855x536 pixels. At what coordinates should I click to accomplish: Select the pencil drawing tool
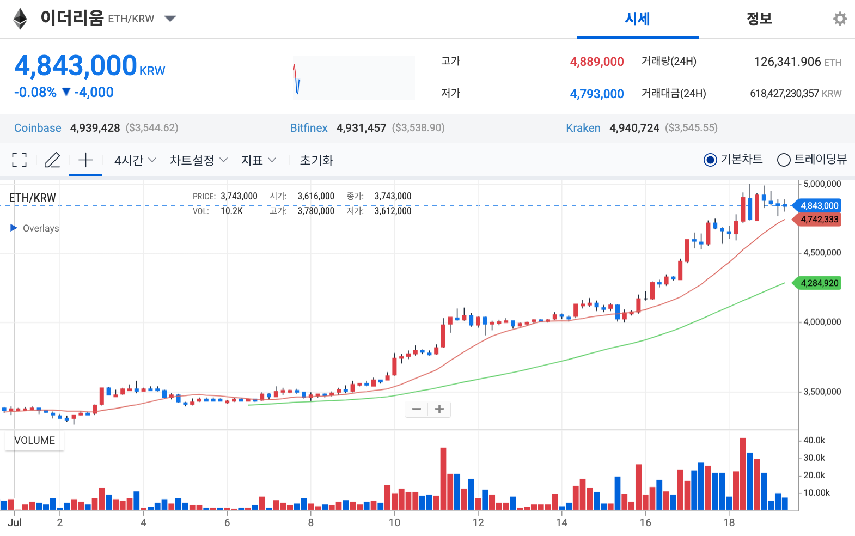tap(52, 160)
